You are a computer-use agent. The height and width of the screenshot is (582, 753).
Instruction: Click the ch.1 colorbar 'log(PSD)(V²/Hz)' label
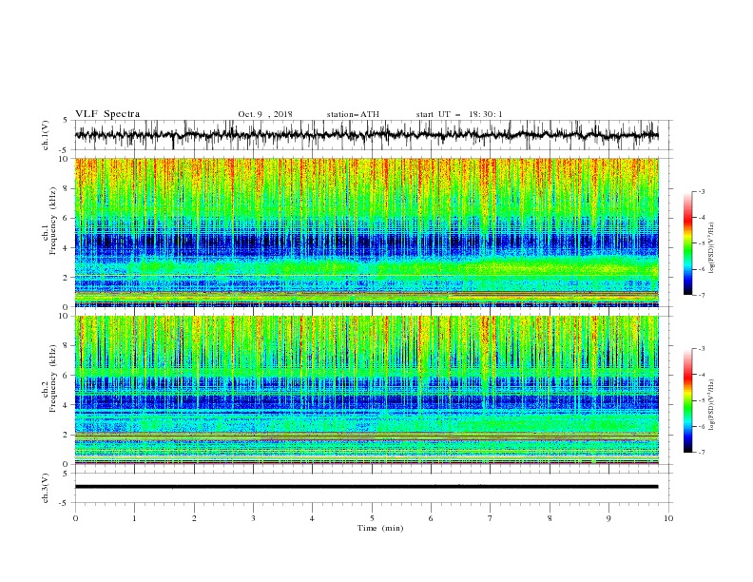tap(711, 248)
